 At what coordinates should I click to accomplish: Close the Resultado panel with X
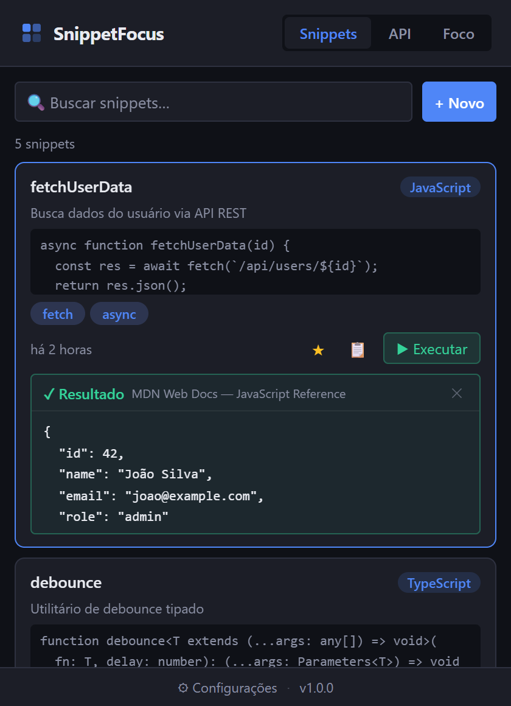tap(456, 393)
